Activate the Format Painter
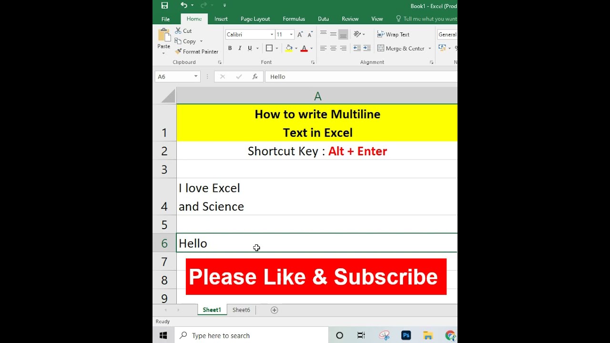This screenshot has height=343, width=610. coord(196,51)
